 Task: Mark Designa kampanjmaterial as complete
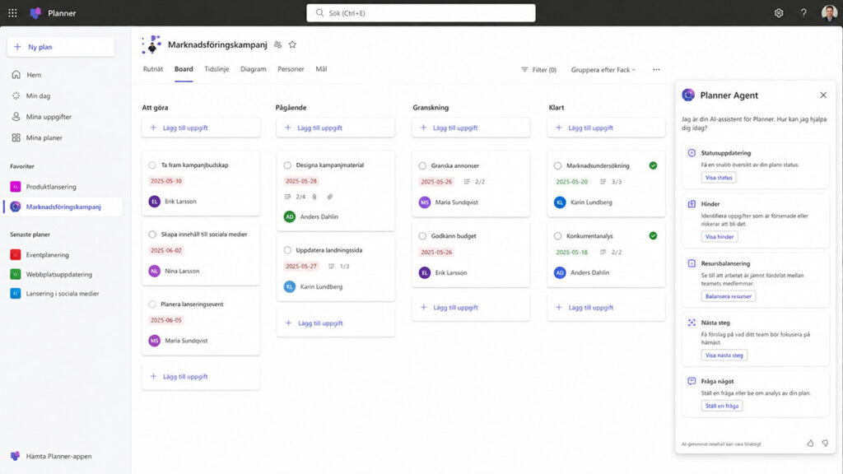pos(287,165)
